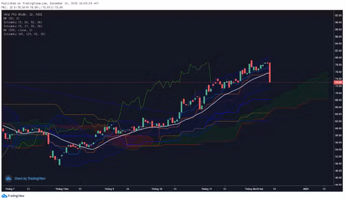
Task: Click the '14' date after Tháng Mười hai
Action: [274, 189]
